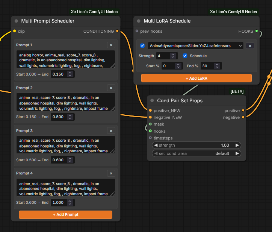272x232 pixels.
Task: Click the Prompt 1 text area resize grip
Action: [x=113, y=66]
